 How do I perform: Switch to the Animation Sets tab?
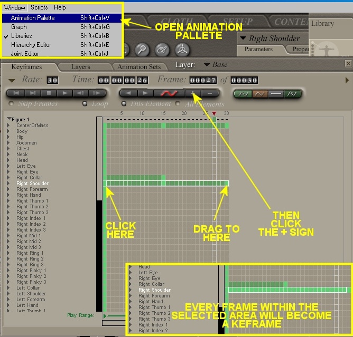(138, 67)
